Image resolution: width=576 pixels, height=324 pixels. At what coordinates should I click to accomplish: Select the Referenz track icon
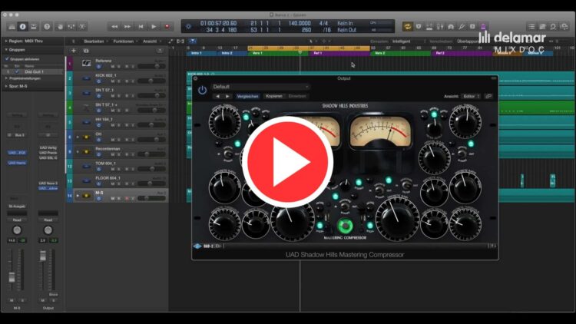click(86, 64)
